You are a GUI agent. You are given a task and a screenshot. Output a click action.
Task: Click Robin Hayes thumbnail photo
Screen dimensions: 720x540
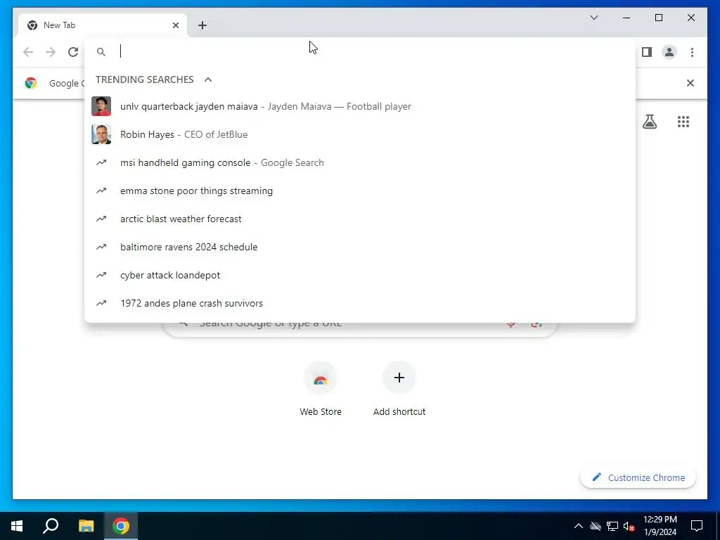pos(101,134)
